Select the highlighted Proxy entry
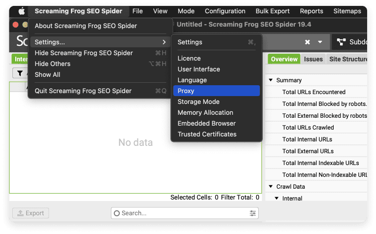376x234 pixels. [x=216, y=91]
